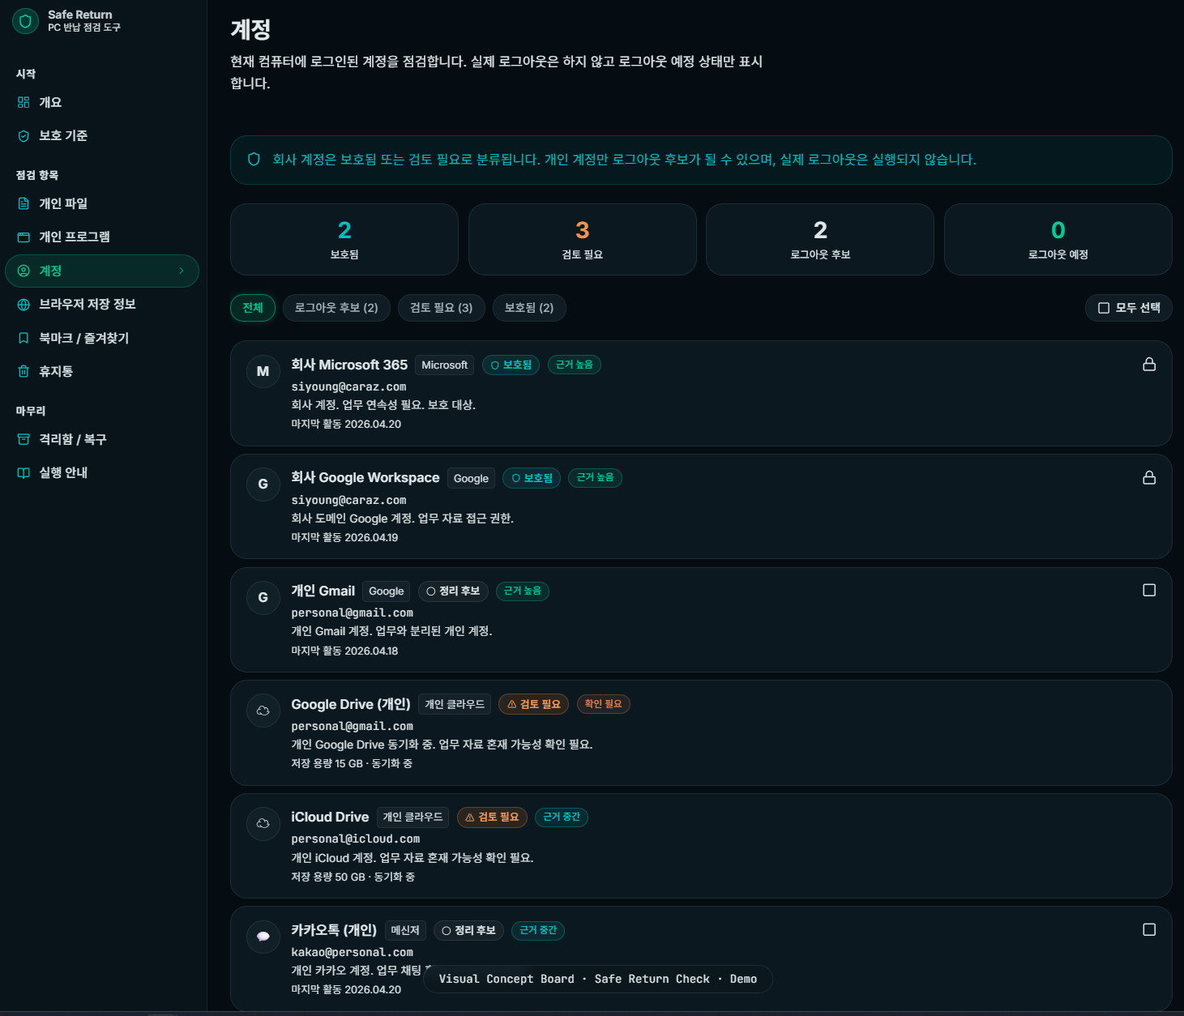
Task: Navigate to 북마크 / 즐겨찾기
Action: pyautogui.click(x=83, y=338)
